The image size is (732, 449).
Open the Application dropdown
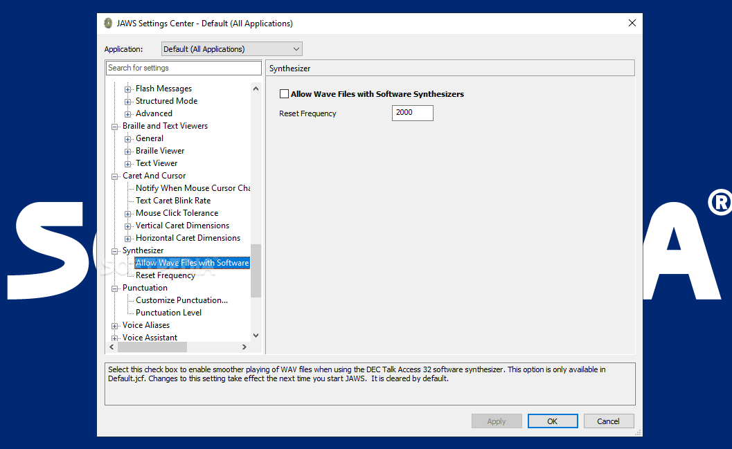231,49
